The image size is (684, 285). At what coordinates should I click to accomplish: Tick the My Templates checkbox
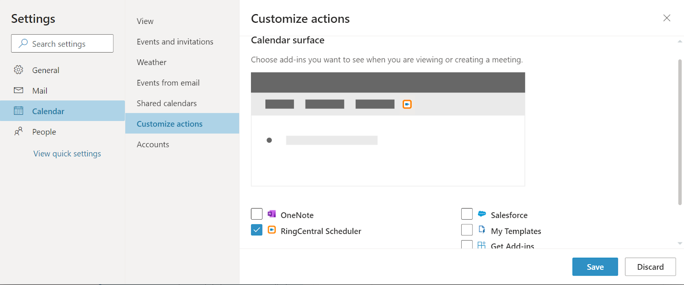(467, 230)
